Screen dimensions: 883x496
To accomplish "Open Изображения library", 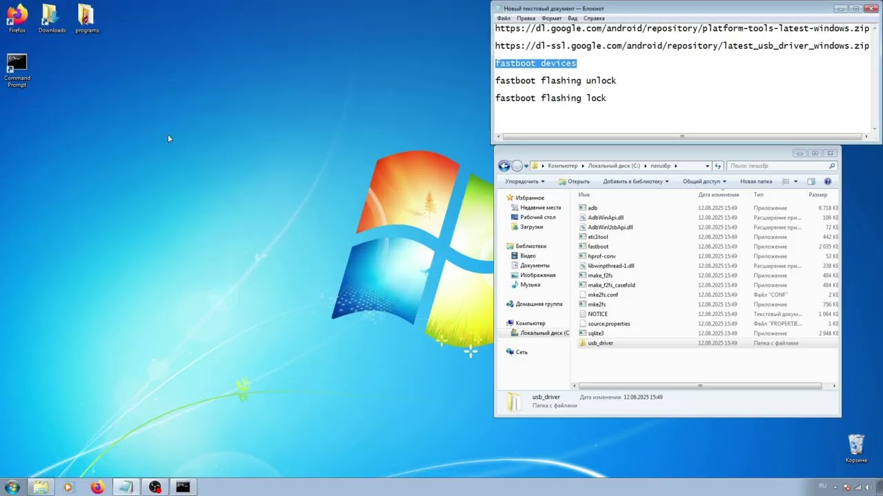I will (x=537, y=275).
